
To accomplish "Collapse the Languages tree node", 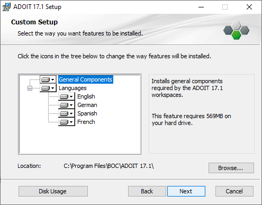I will [30, 88].
